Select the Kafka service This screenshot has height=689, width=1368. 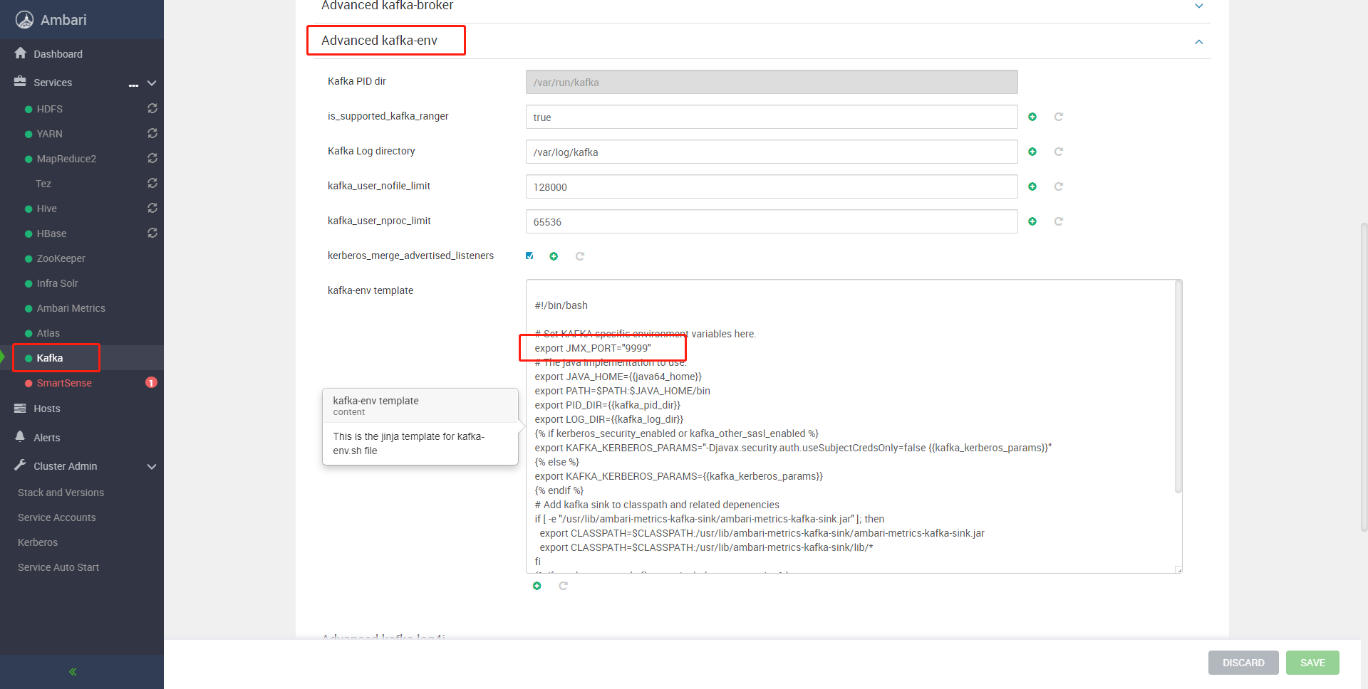click(50, 358)
